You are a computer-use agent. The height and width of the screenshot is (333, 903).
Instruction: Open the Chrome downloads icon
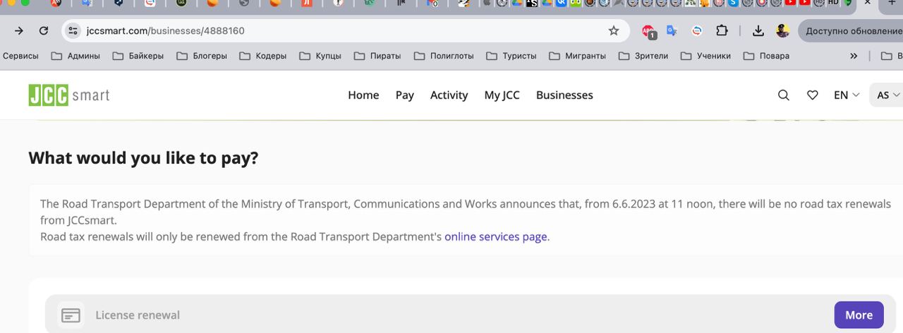[758, 31]
